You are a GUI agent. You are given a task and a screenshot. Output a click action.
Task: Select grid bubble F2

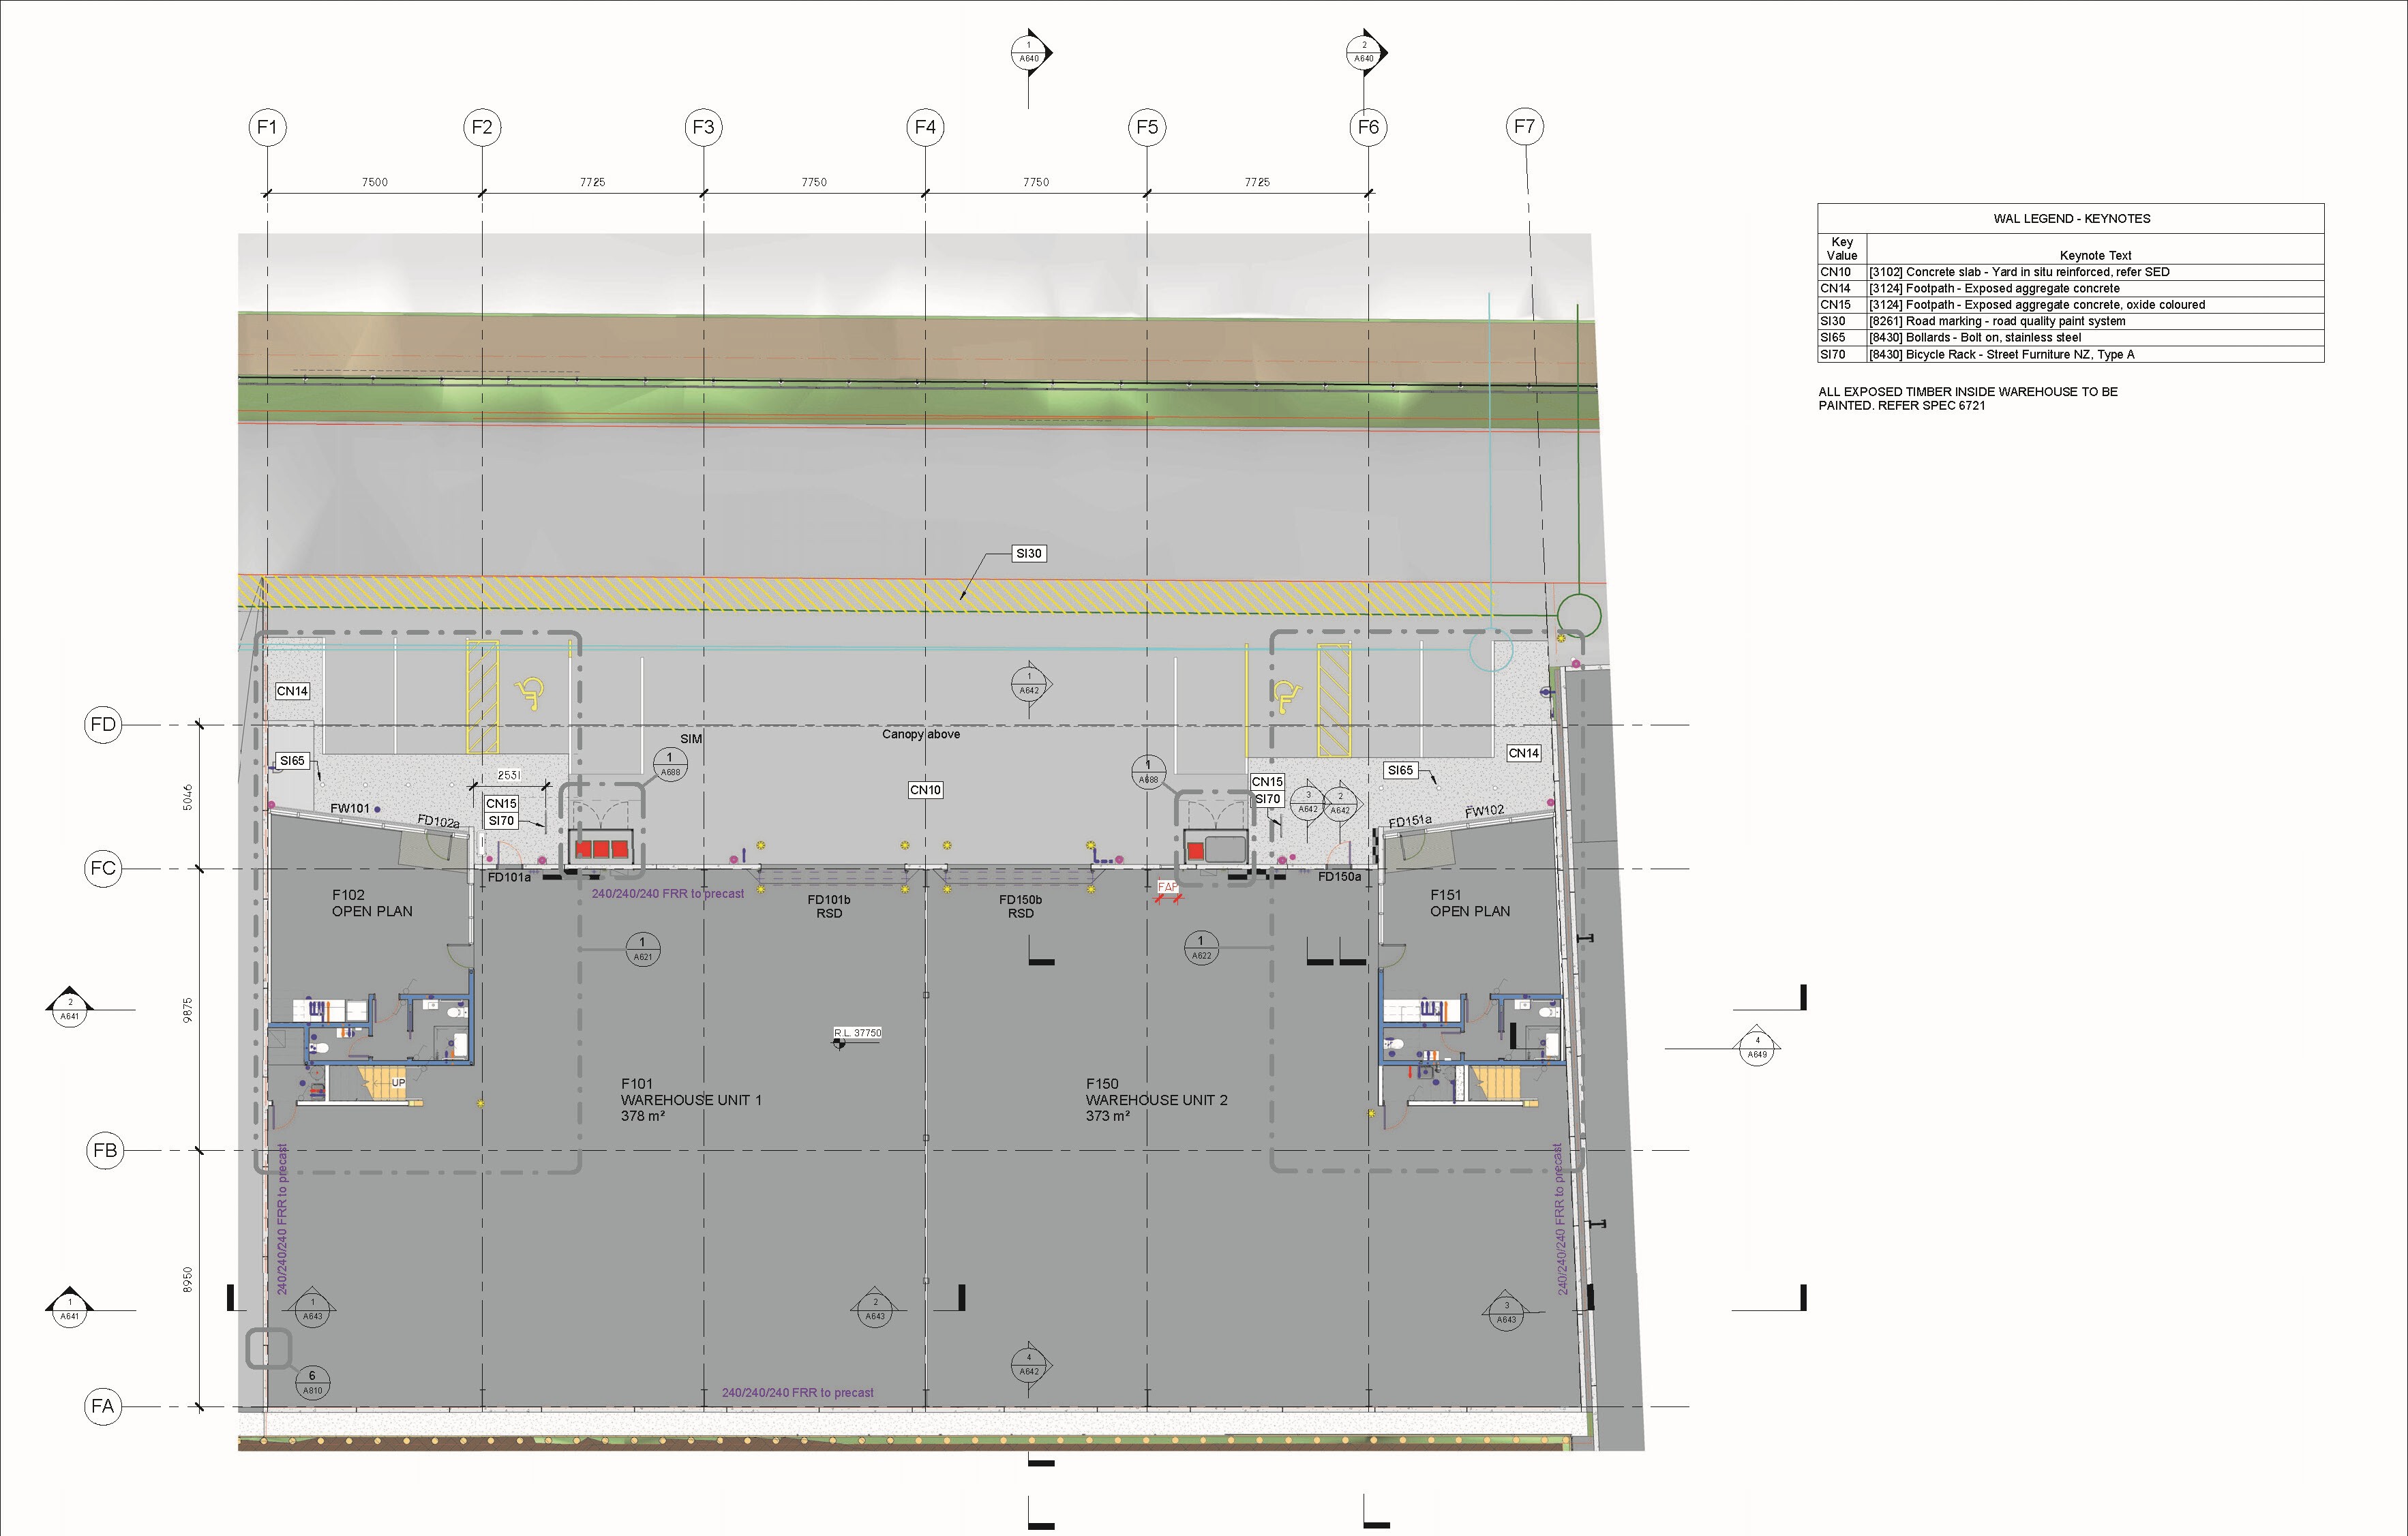[x=482, y=127]
